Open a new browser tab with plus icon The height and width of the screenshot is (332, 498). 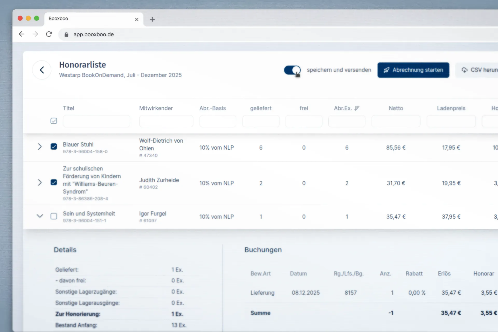[x=152, y=19]
